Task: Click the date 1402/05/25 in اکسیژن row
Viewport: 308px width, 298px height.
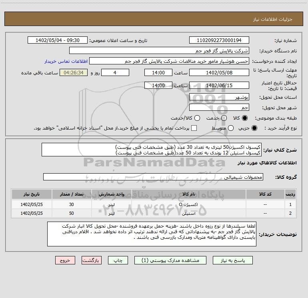Action: point(32,204)
